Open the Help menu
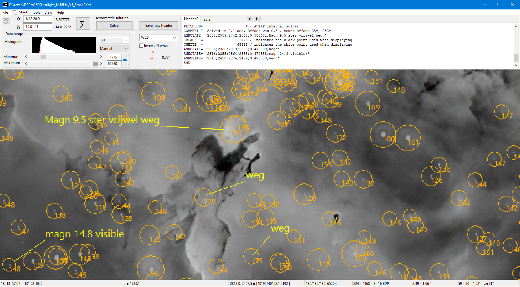 [60, 12]
